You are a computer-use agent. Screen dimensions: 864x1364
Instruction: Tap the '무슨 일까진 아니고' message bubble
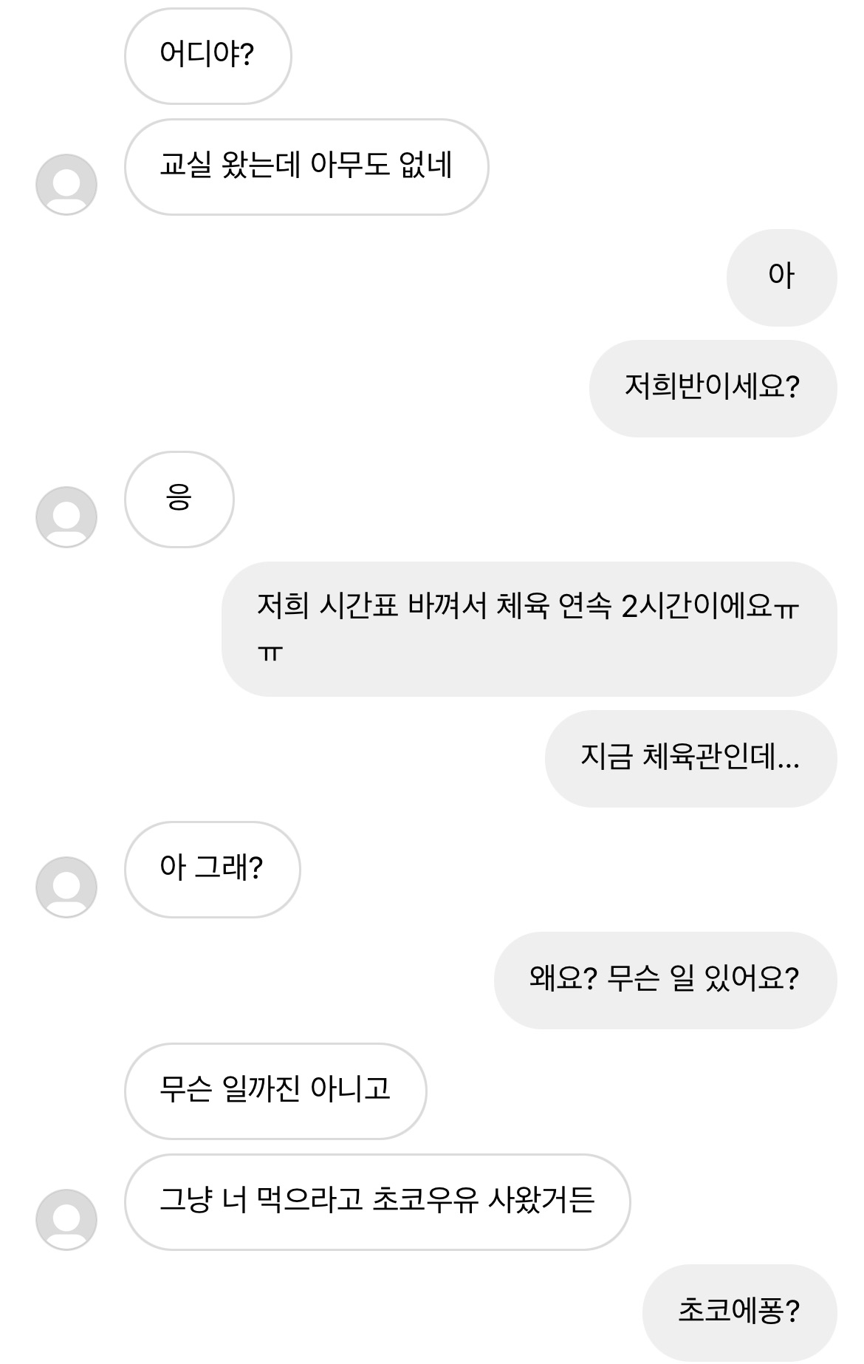tap(275, 1091)
